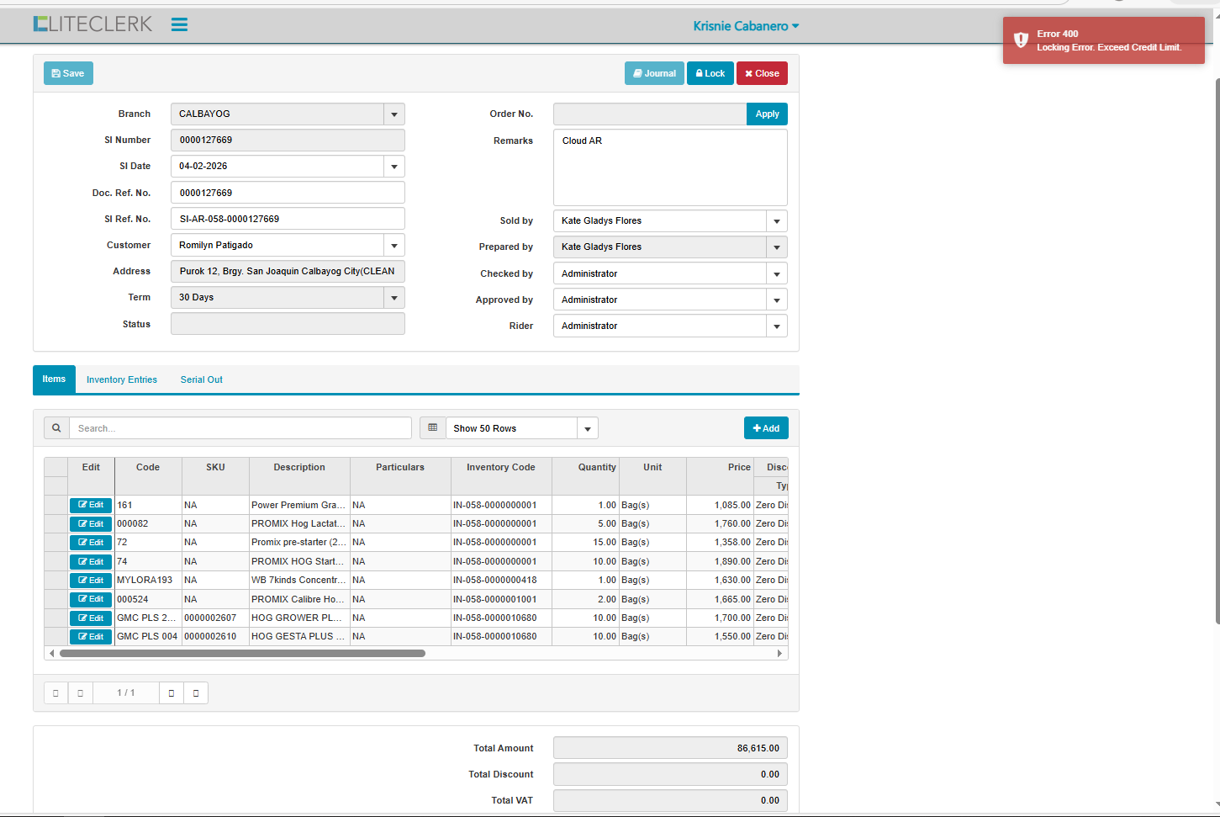
Task: Click the Edit button for item code 161
Action: pyautogui.click(x=91, y=505)
